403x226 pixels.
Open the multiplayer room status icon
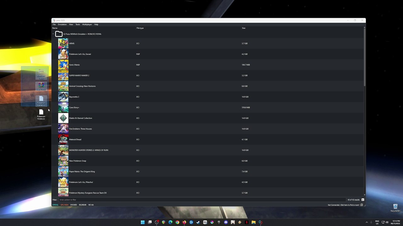tap(361, 205)
